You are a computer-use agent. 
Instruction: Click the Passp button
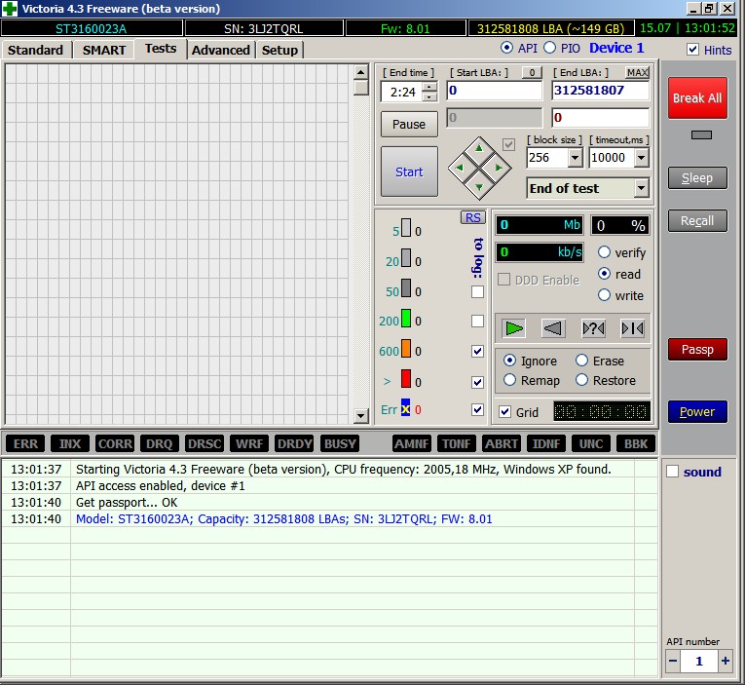pos(697,350)
